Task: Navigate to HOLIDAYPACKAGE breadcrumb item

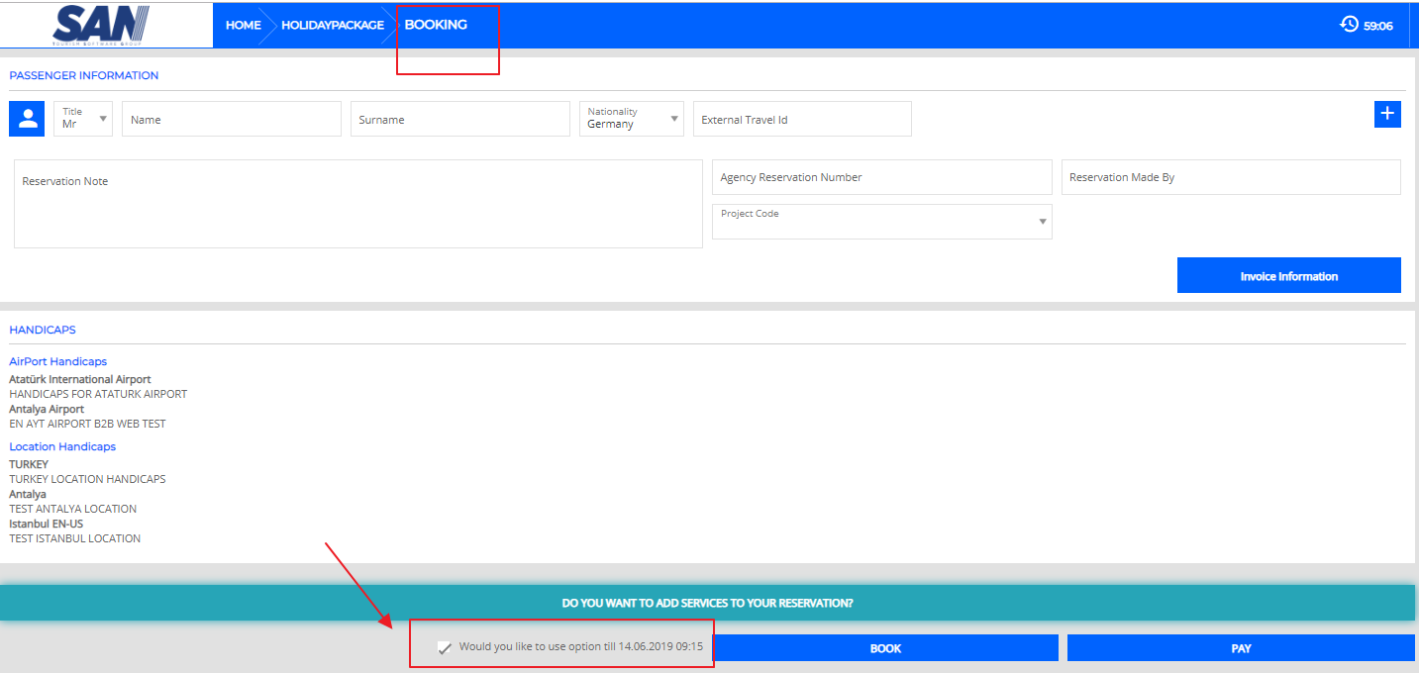Action: pos(332,25)
